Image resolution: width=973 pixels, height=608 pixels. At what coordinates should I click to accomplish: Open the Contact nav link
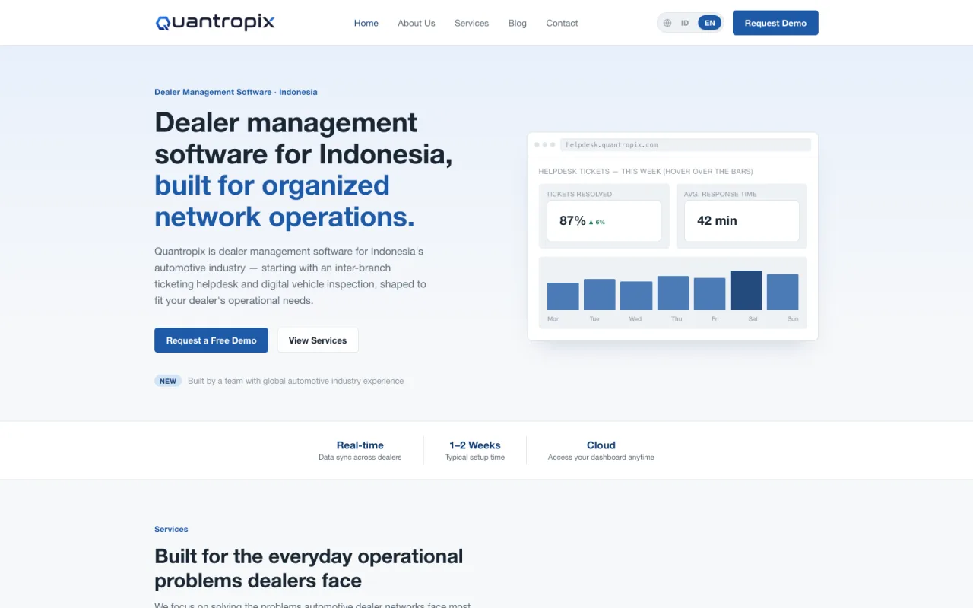click(x=562, y=23)
